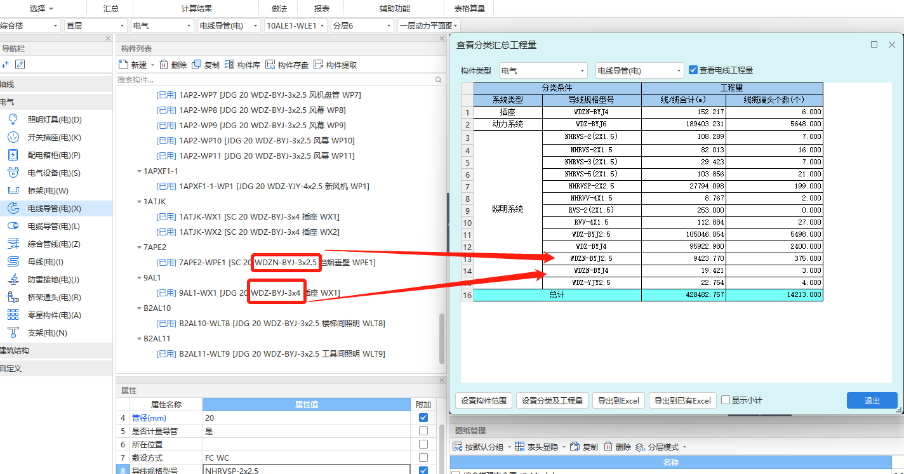
Task: Click the edit icon in navigation bar
Action: [x=20, y=64]
